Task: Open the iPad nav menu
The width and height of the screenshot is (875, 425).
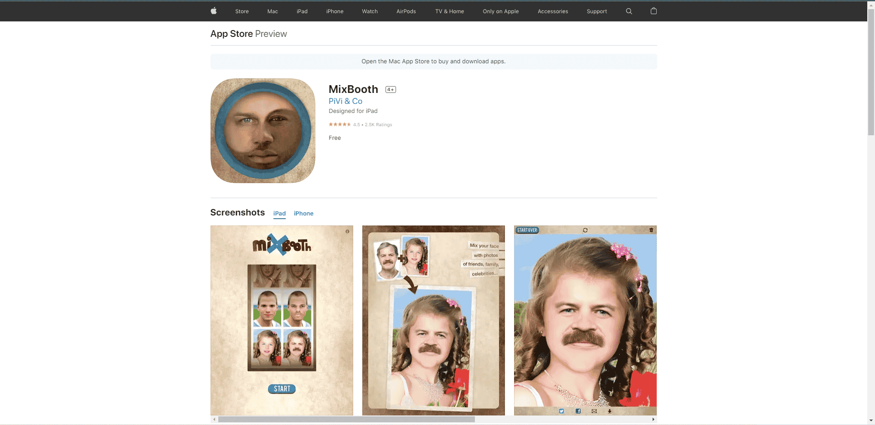Action: coord(302,11)
